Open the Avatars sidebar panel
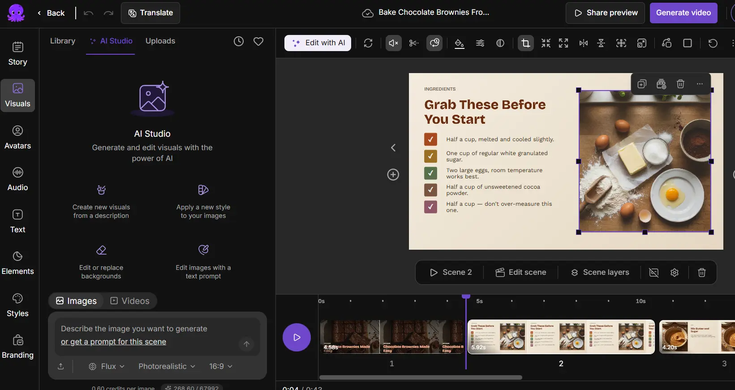 pos(17,137)
